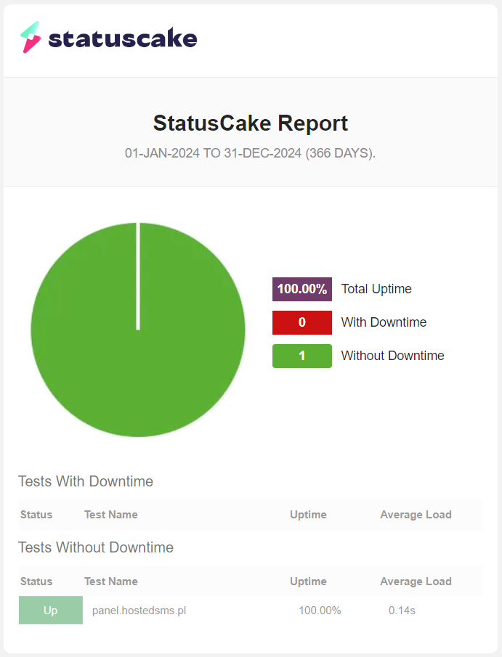Click the StatusCake lightning logo icon

point(31,37)
